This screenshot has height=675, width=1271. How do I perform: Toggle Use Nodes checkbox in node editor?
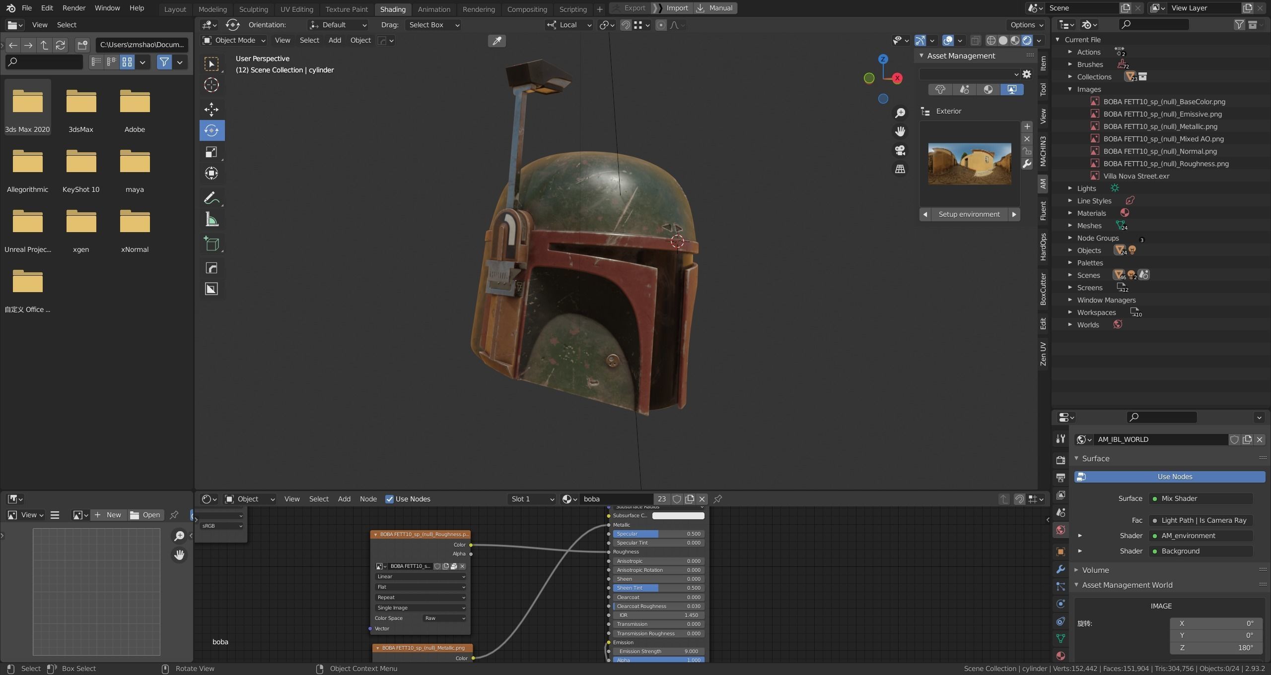(x=390, y=499)
